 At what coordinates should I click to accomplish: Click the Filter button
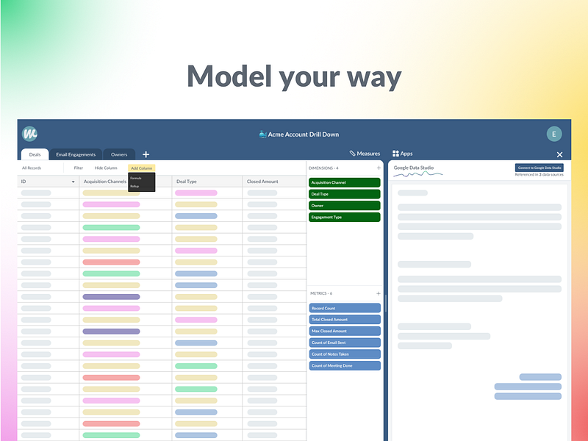[79, 168]
